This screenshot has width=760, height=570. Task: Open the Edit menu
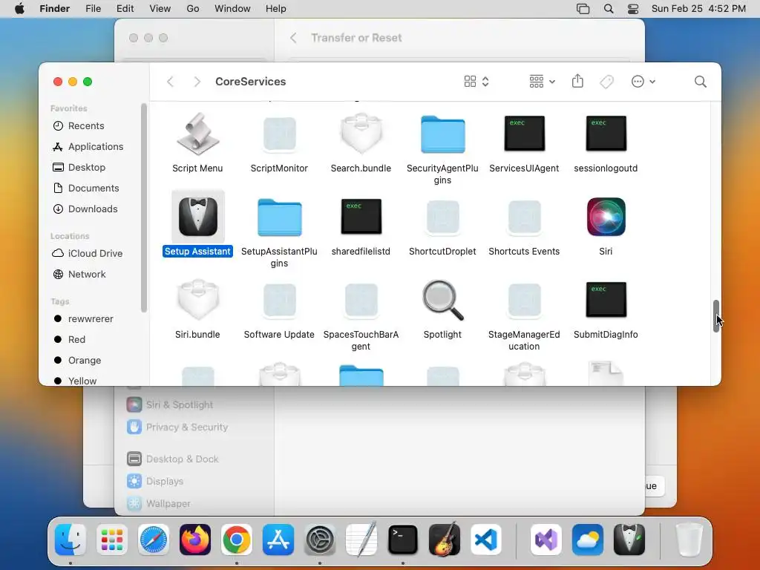[125, 9]
